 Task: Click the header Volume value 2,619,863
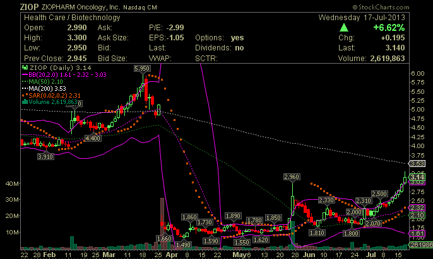(388, 59)
